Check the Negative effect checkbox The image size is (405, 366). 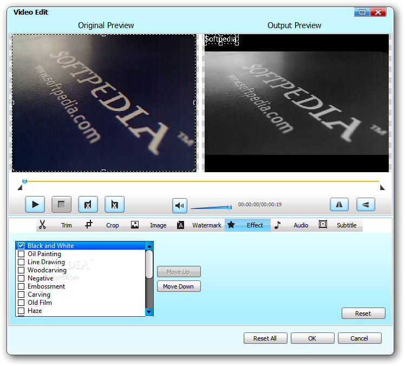click(21, 278)
